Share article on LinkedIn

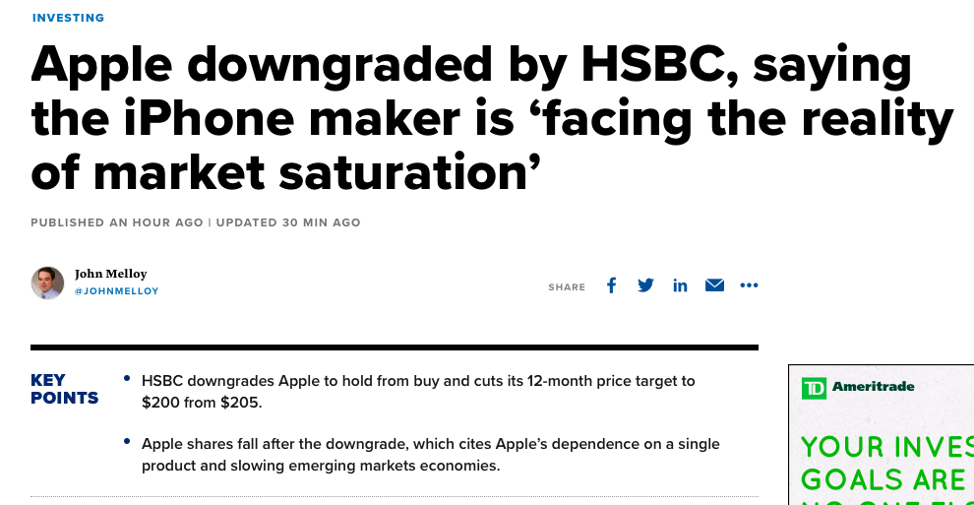(x=680, y=285)
